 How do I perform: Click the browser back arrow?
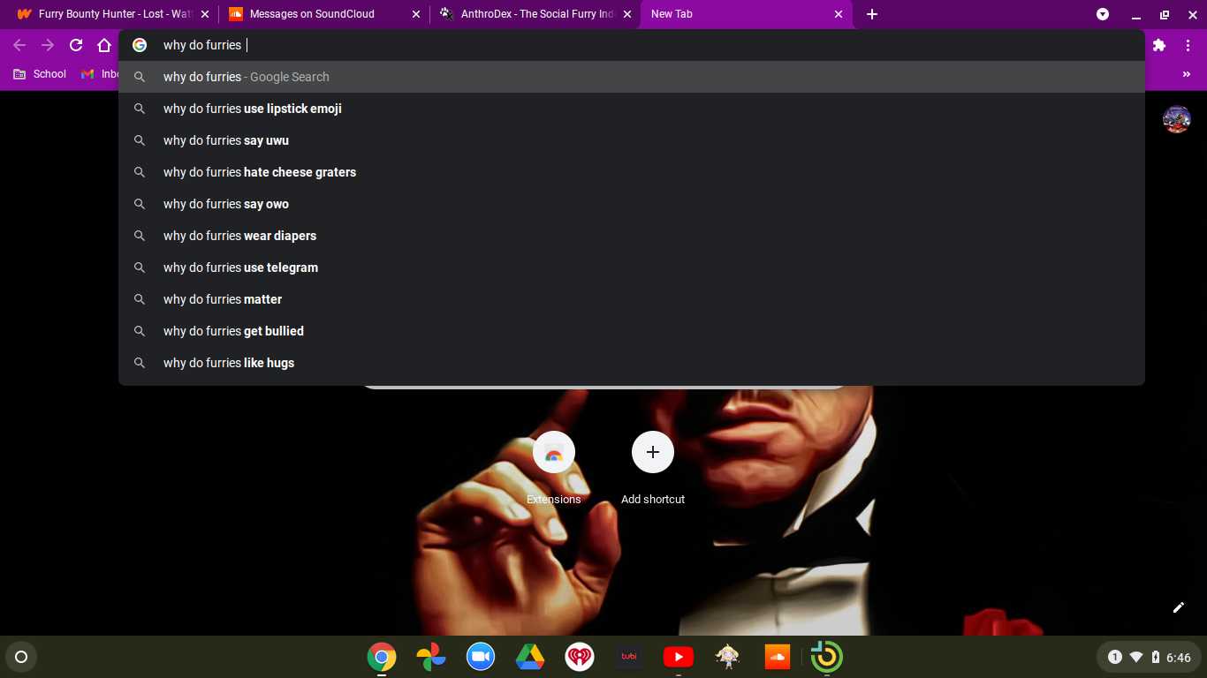click(x=19, y=45)
